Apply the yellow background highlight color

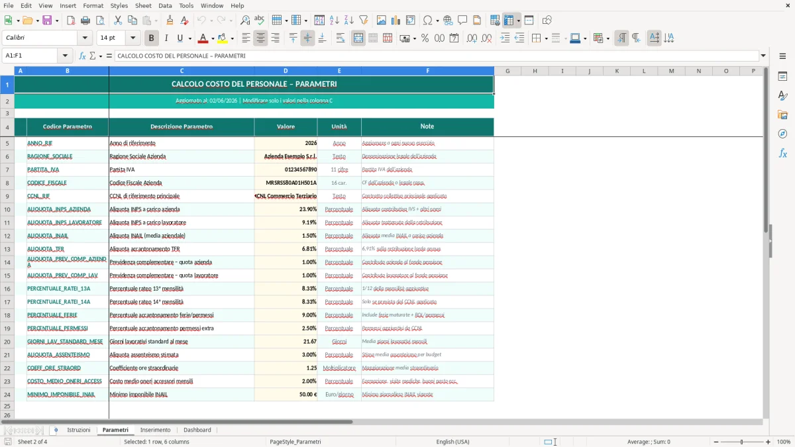coord(222,38)
